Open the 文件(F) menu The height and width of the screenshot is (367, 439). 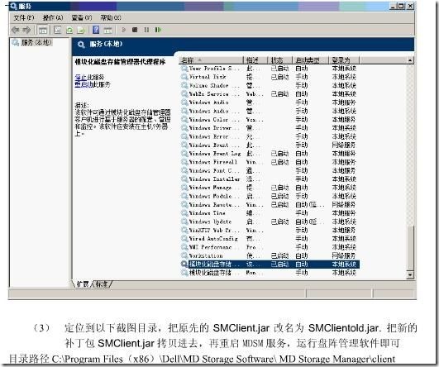[23, 17]
